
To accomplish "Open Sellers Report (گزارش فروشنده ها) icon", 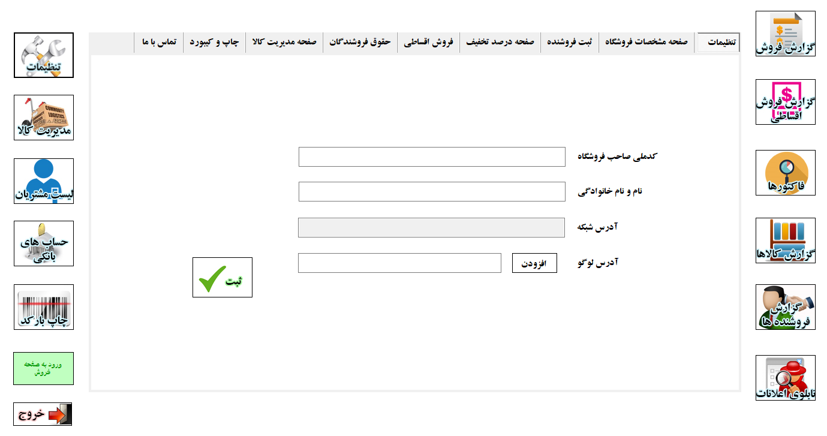I will [x=785, y=307].
